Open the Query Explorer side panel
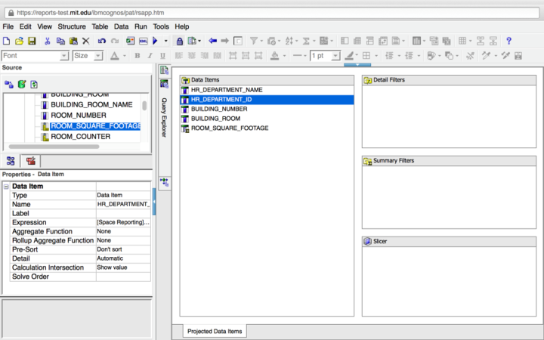 (164, 117)
